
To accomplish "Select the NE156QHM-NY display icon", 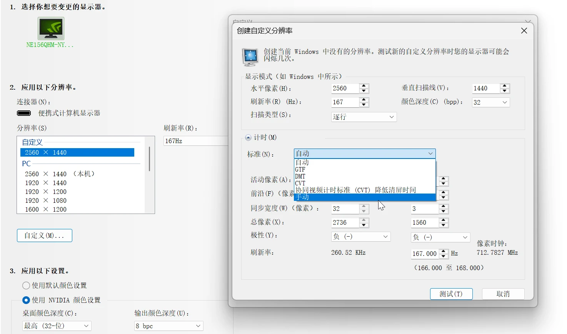I will coord(51,29).
